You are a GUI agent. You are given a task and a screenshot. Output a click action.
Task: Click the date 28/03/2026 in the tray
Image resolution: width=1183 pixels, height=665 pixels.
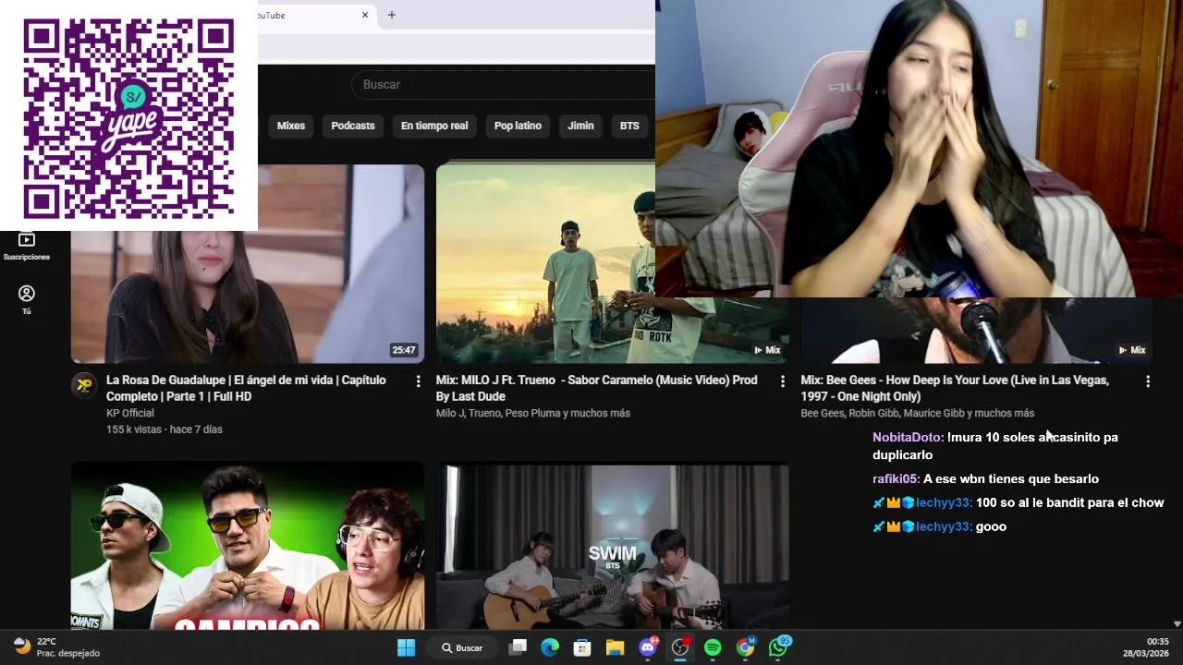click(1146, 653)
